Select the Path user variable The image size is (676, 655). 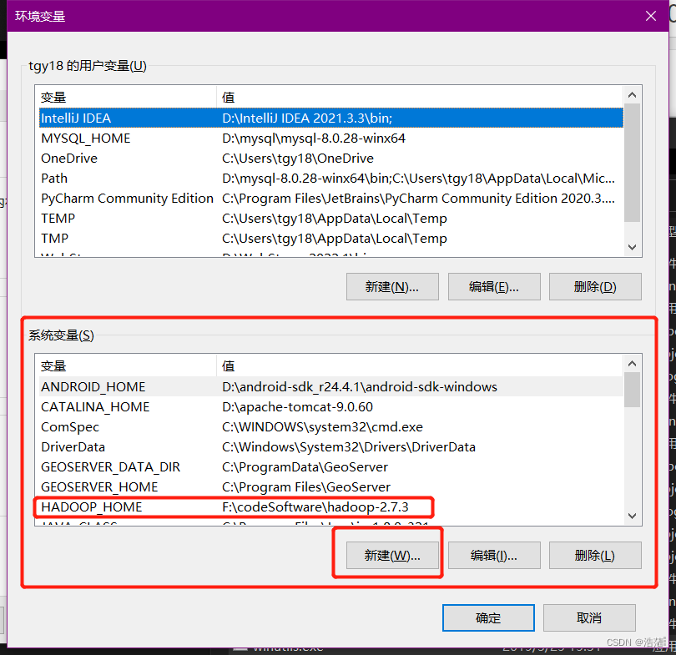tap(331, 179)
